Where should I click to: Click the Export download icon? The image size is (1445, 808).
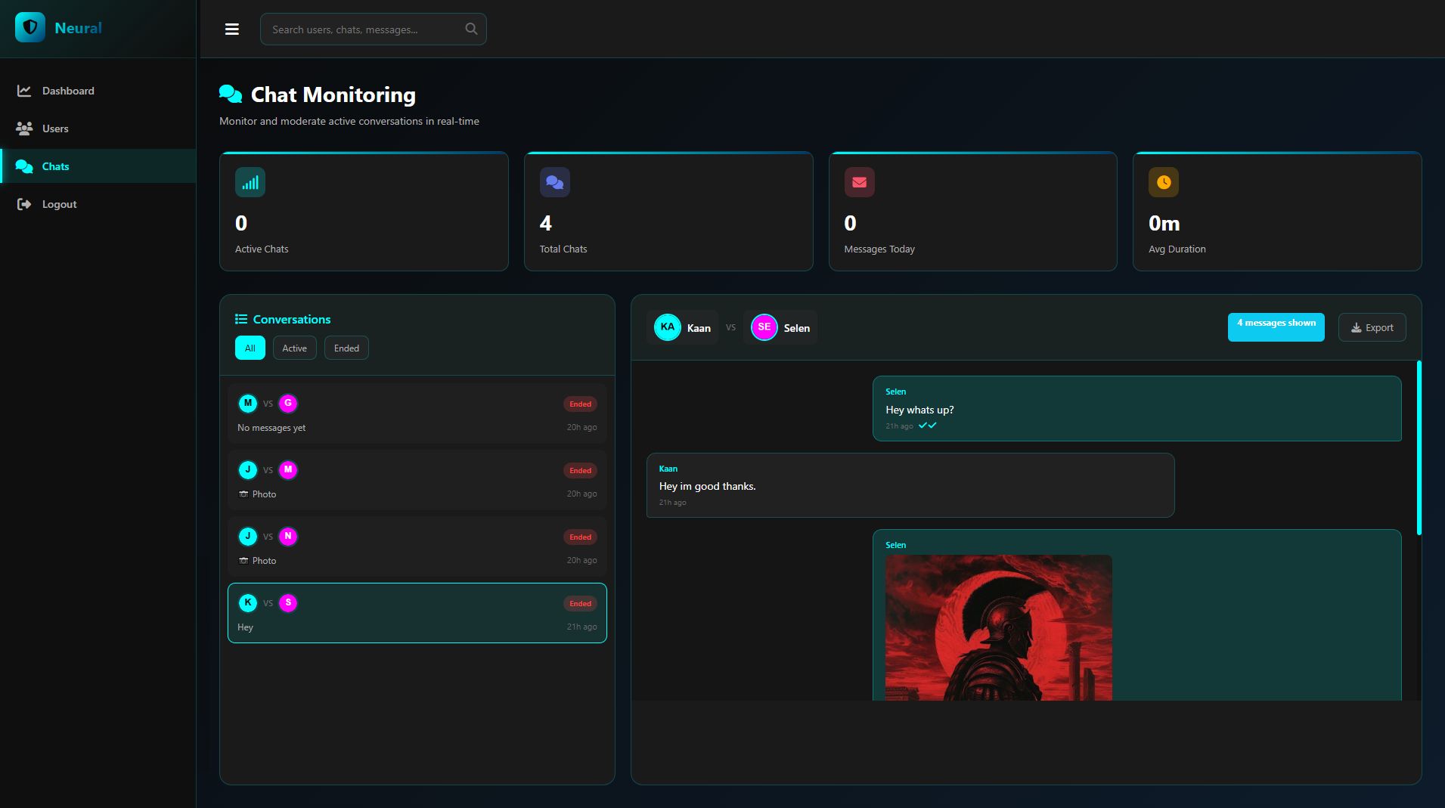coord(1357,328)
